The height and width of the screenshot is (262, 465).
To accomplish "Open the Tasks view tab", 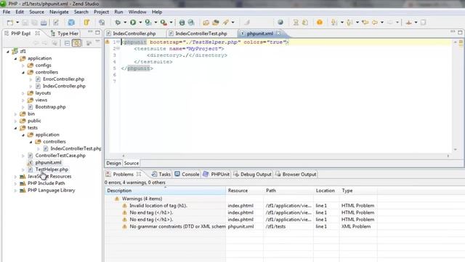I will click(161, 175).
